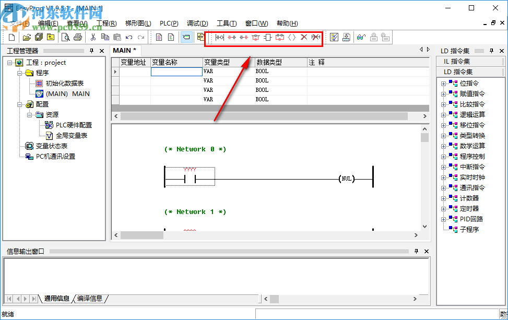
Task: Click the Open folder toolbar icon
Action: pyautogui.click(x=27, y=38)
